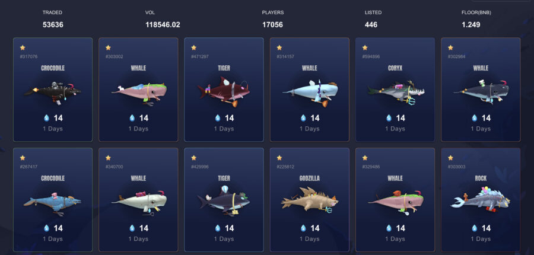Click the star icon on Crocodile #317076 card

[23, 47]
